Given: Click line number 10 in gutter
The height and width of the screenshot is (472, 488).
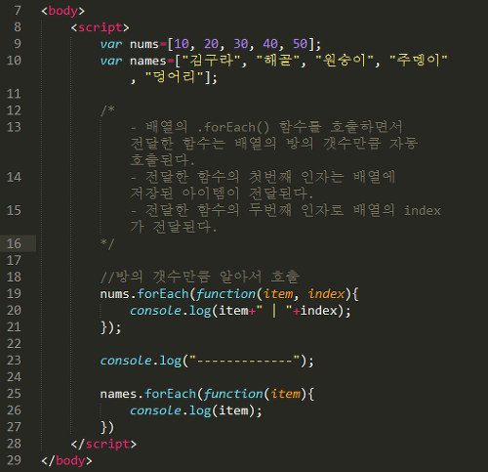Looking at the screenshot, I should (14, 61).
